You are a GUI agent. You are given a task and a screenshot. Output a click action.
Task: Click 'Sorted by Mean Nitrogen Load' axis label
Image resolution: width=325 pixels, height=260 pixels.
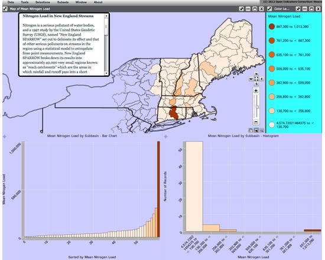(92, 257)
